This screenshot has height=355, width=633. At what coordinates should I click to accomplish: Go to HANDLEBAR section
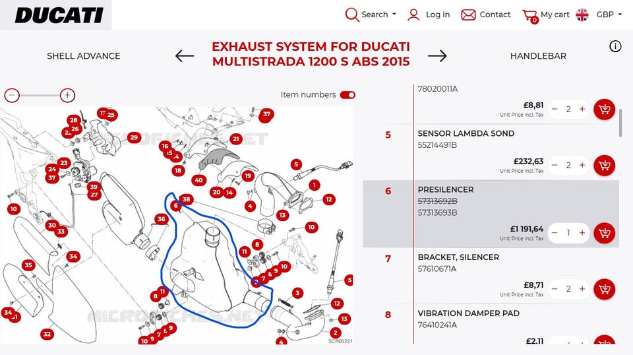coord(538,56)
